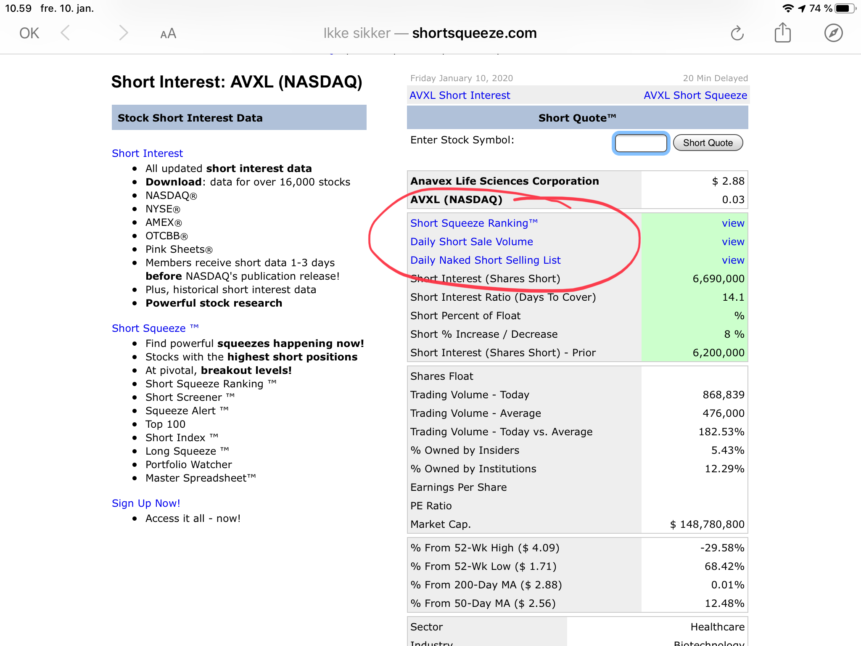Go back with the left chevron
Screen dimensions: 861x646
click(x=65, y=33)
